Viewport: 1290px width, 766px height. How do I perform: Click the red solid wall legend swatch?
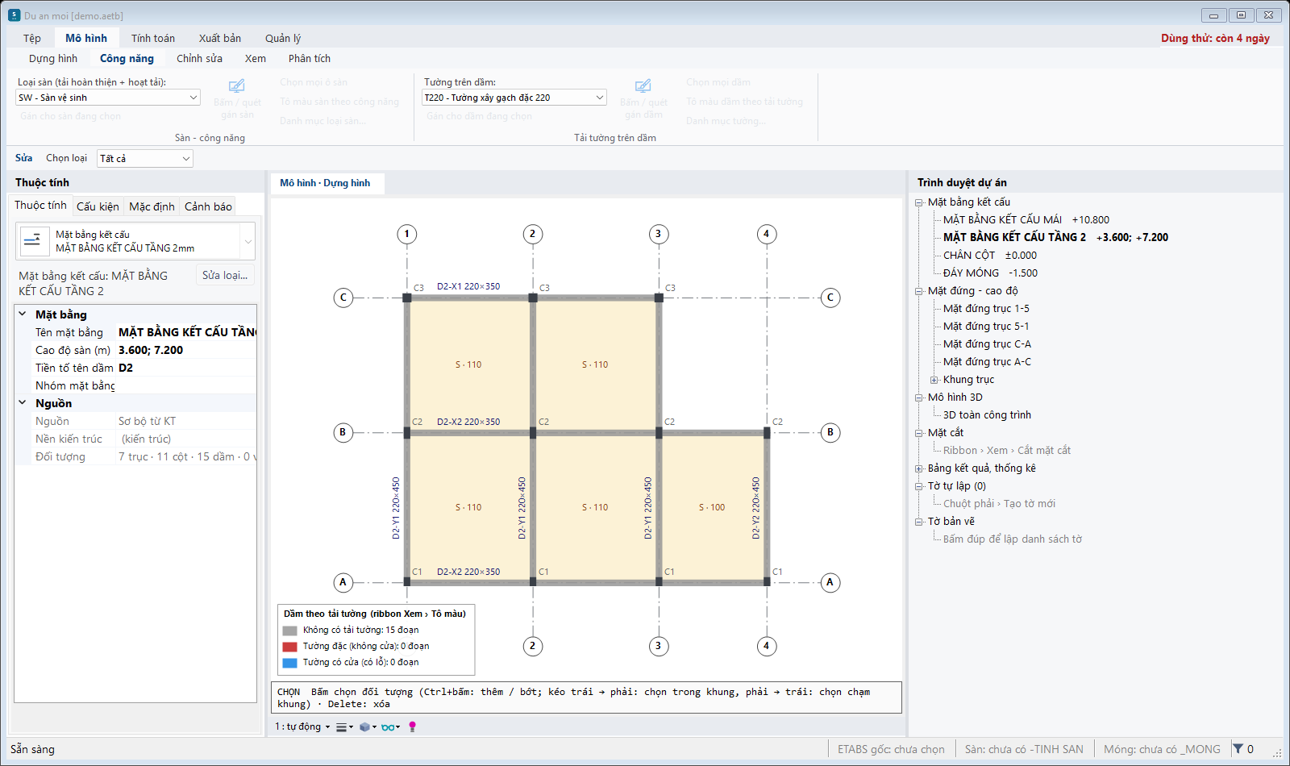click(x=290, y=647)
